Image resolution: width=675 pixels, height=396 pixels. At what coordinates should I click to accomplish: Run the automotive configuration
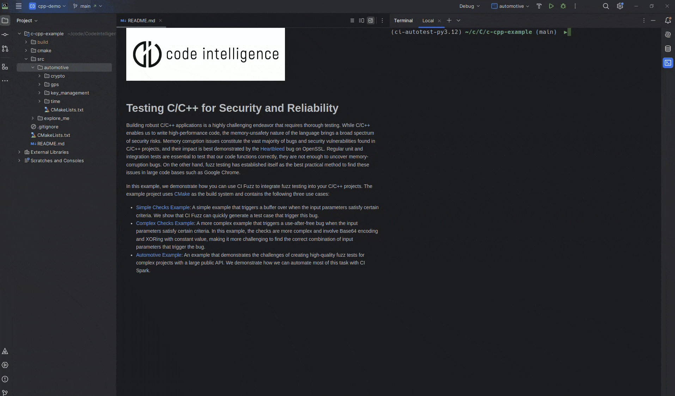551,6
